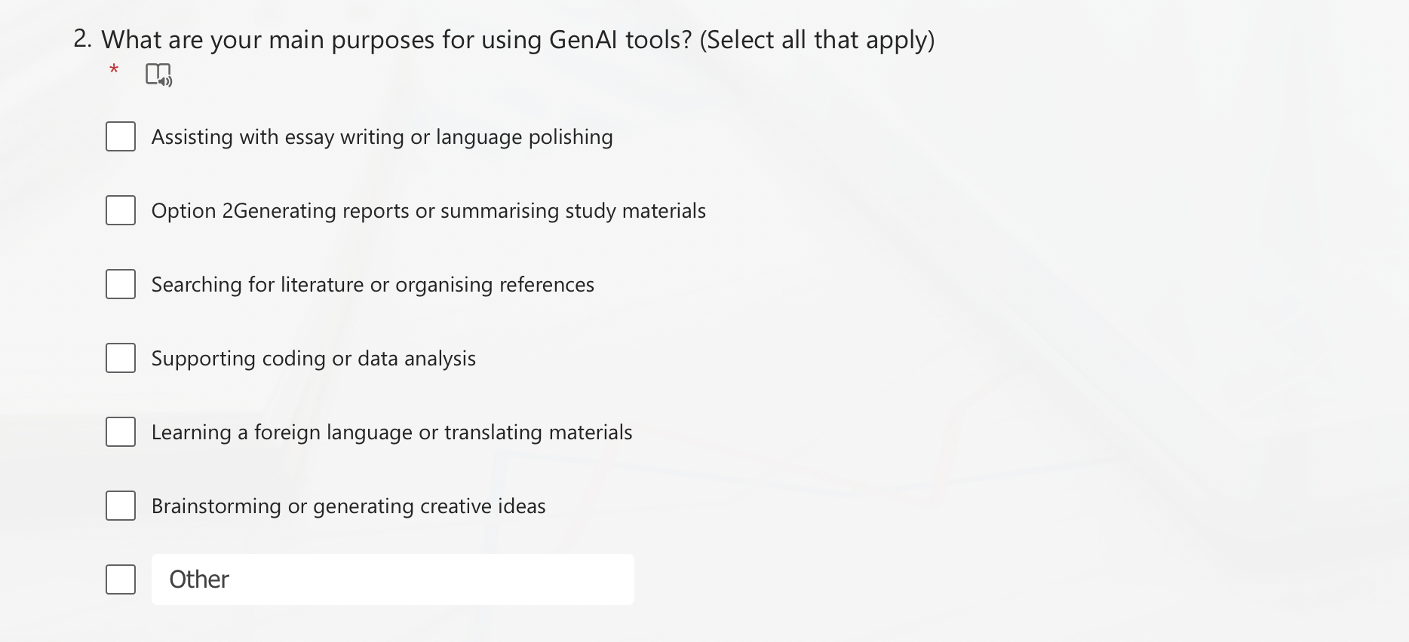Tick the essay writing or language polishing checkbox

121,136
